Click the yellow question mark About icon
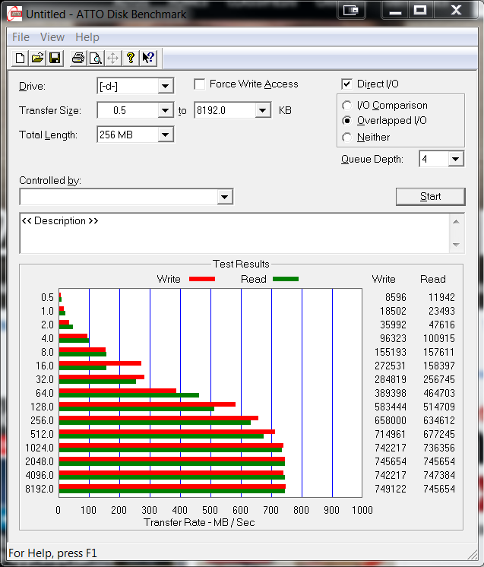 (131, 58)
